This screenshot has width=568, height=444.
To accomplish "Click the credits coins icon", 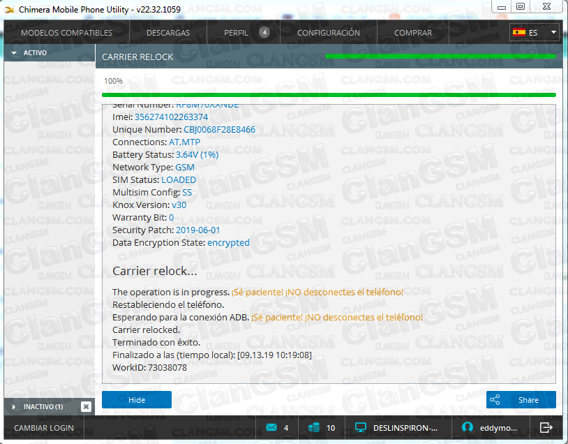I will (314, 428).
